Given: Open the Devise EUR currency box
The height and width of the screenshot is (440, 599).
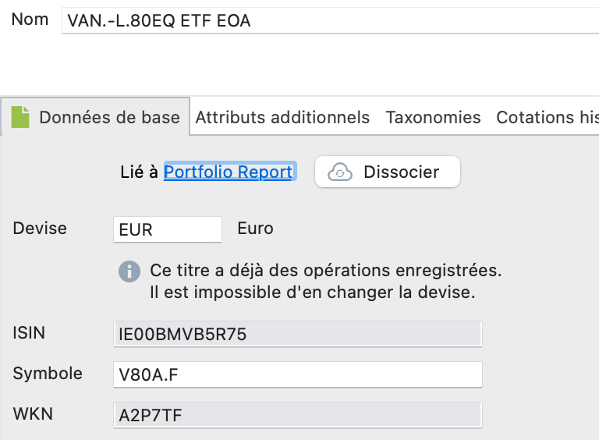Looking at the screenshot, I should tap(168, 229).
